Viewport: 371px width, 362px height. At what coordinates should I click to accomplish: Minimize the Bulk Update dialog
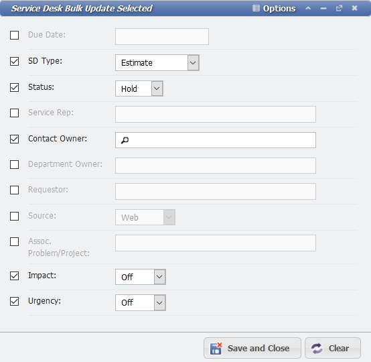click(323, 8)
